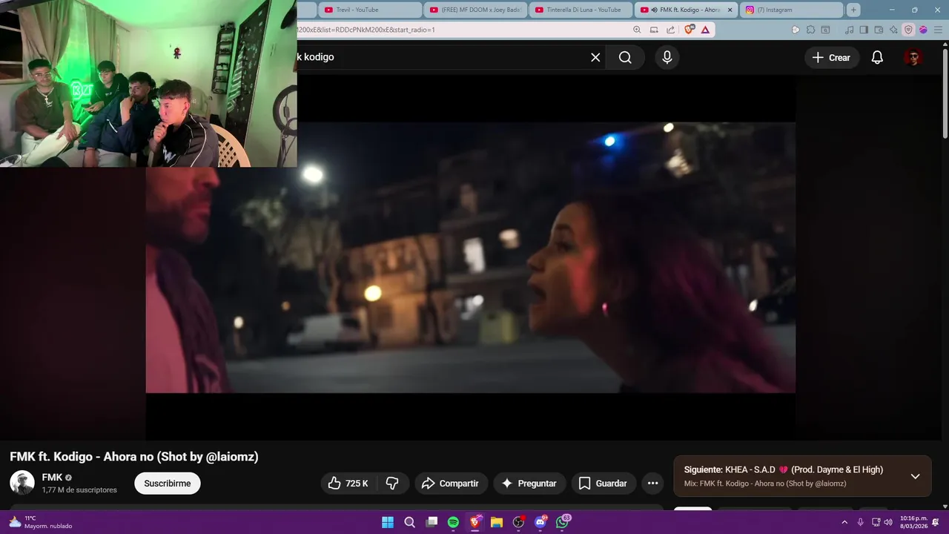Open Windows taskbar search

tap(409, 522)
